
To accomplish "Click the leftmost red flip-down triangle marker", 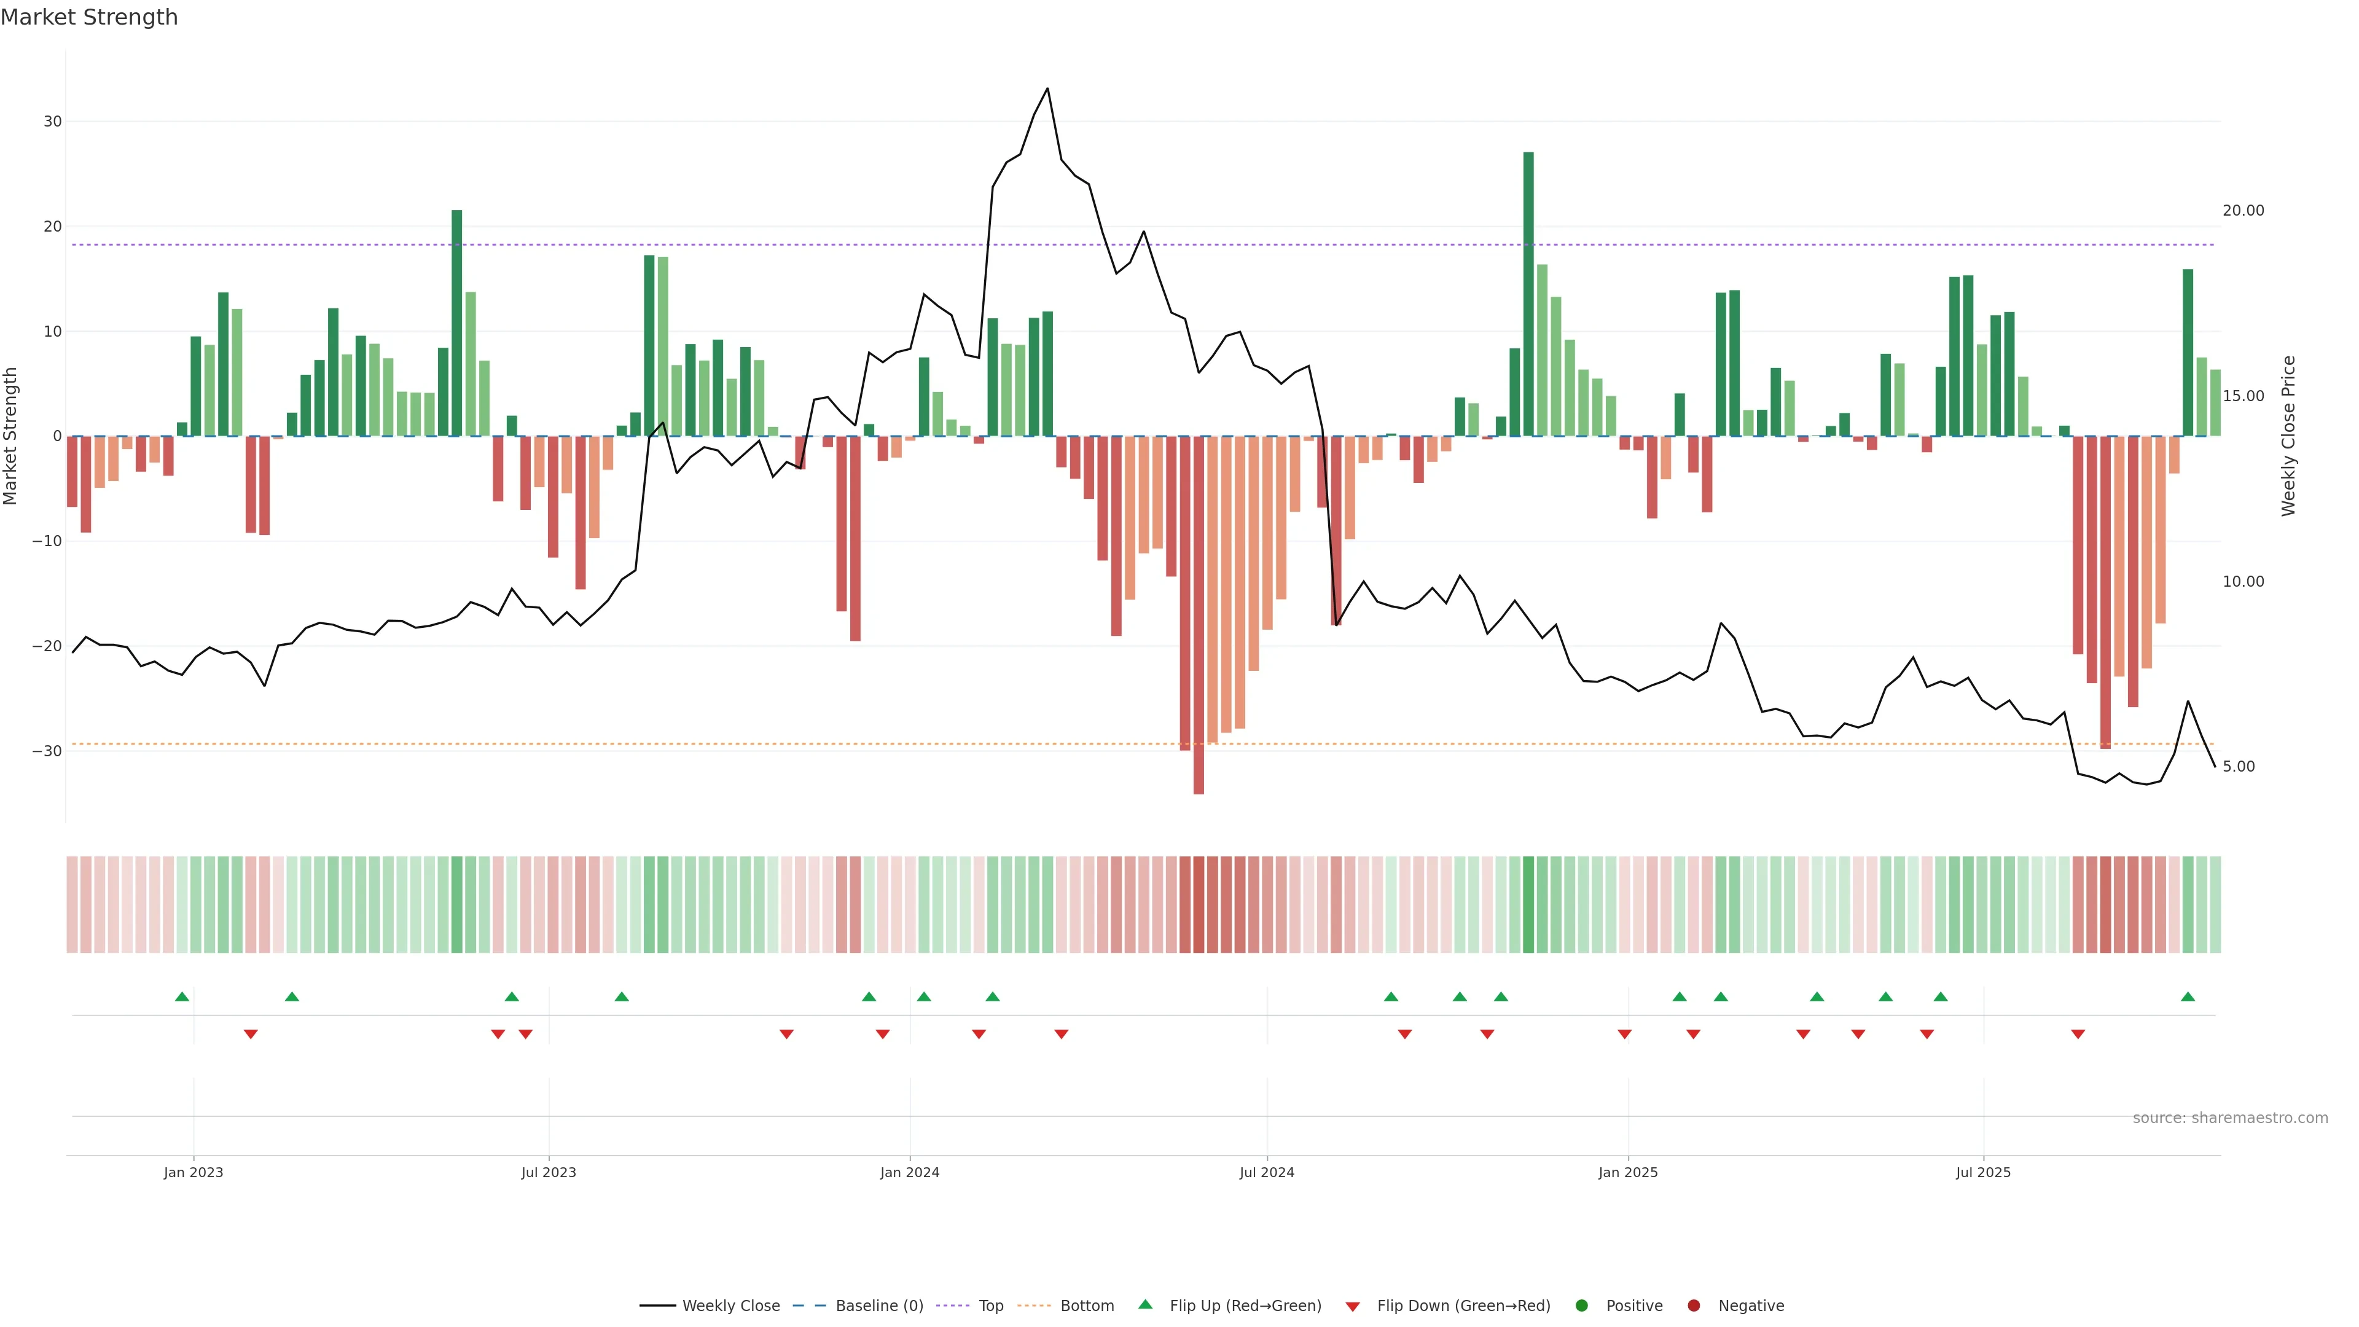I will pyautogui.click(x=251, y=1034).
